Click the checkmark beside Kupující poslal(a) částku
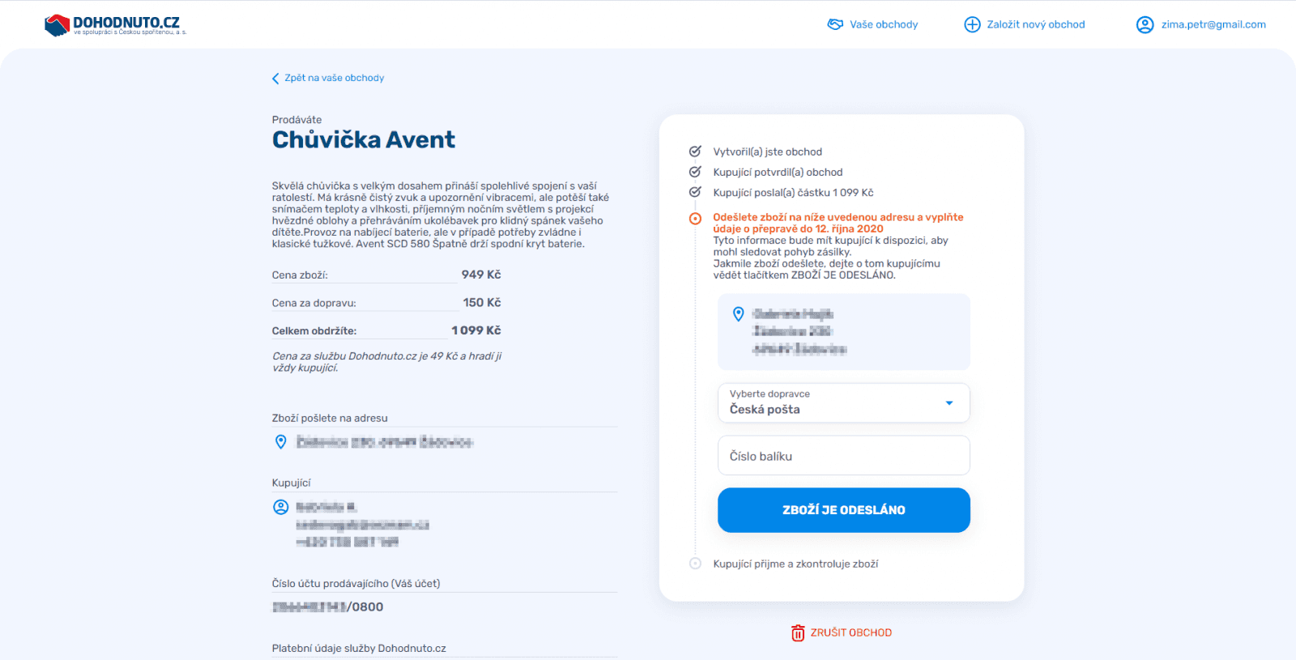 click(x=695, y=192)
